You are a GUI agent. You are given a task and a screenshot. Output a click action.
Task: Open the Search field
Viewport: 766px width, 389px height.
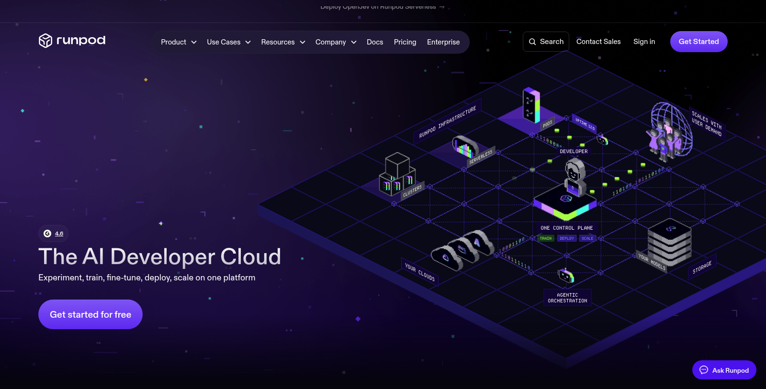(x=546, y=42)
